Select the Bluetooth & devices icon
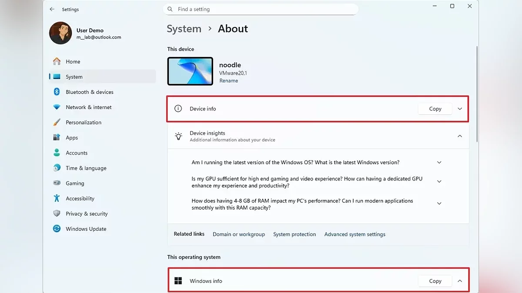Viewport: 522px width, 293px height. 57,92
